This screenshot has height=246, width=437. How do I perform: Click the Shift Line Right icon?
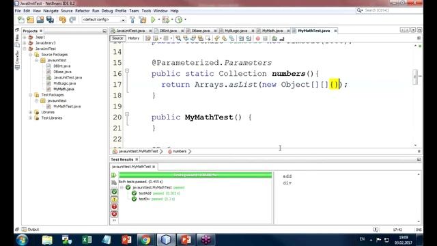249,38
